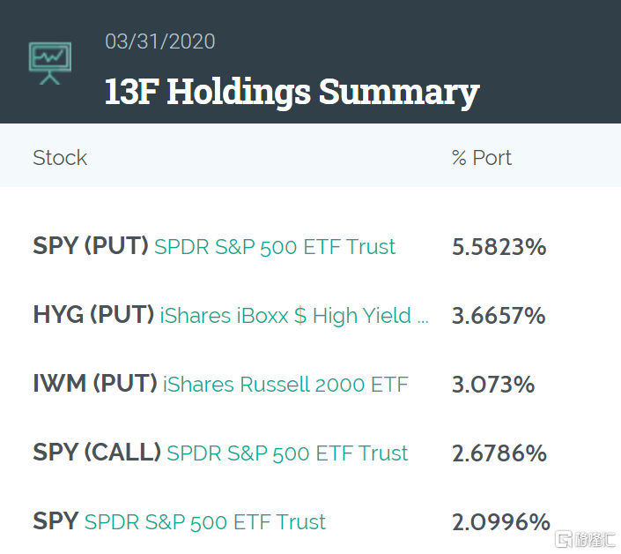This screenshot has height=554, width=621.
Task: Click the presentation chart icon in header
Action: 50,64
